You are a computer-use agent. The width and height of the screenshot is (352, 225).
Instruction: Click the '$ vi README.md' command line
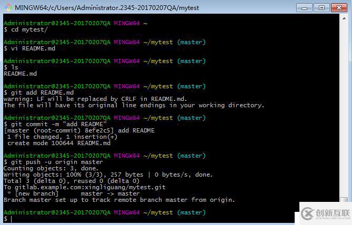tap(29, 48)
